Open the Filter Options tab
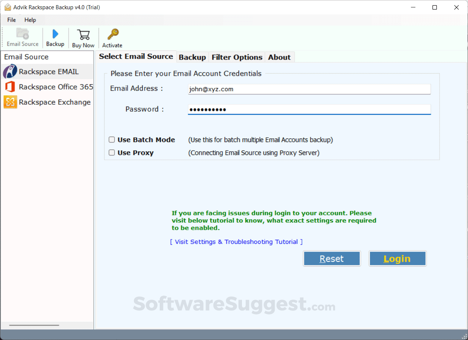The width and height of the screenshot is (468, 340). pos(237,57)
